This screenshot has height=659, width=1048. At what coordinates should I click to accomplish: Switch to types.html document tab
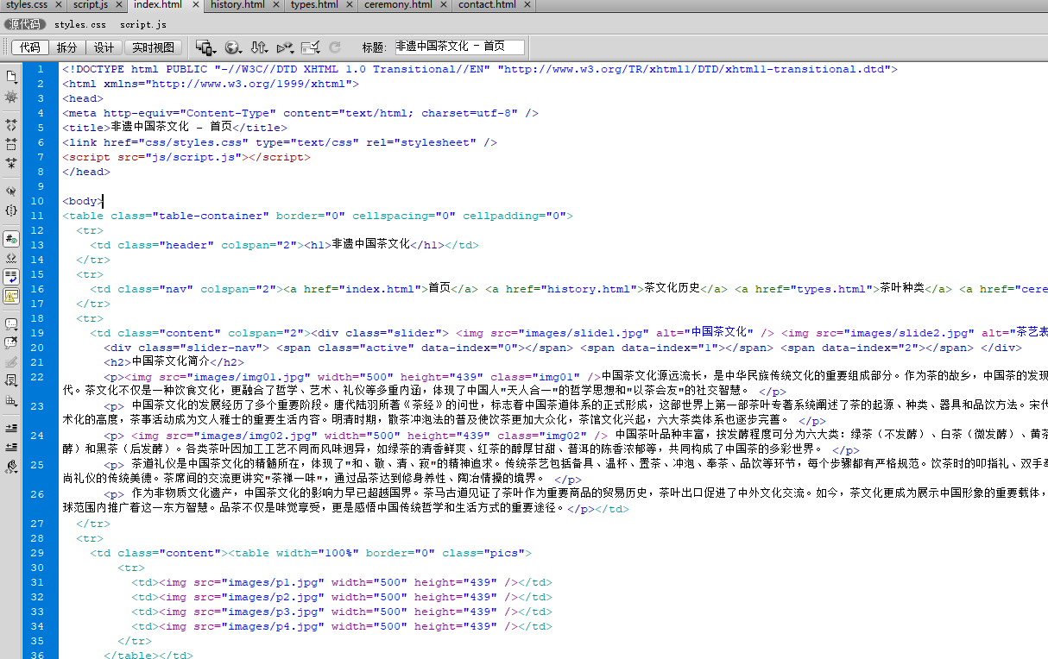tap(314, 5)
